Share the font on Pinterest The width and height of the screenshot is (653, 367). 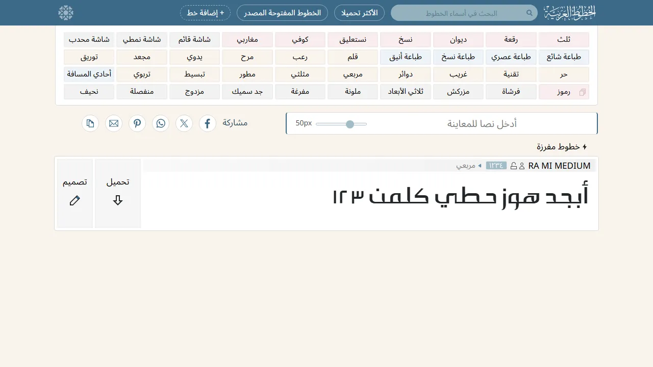(137, 123)
